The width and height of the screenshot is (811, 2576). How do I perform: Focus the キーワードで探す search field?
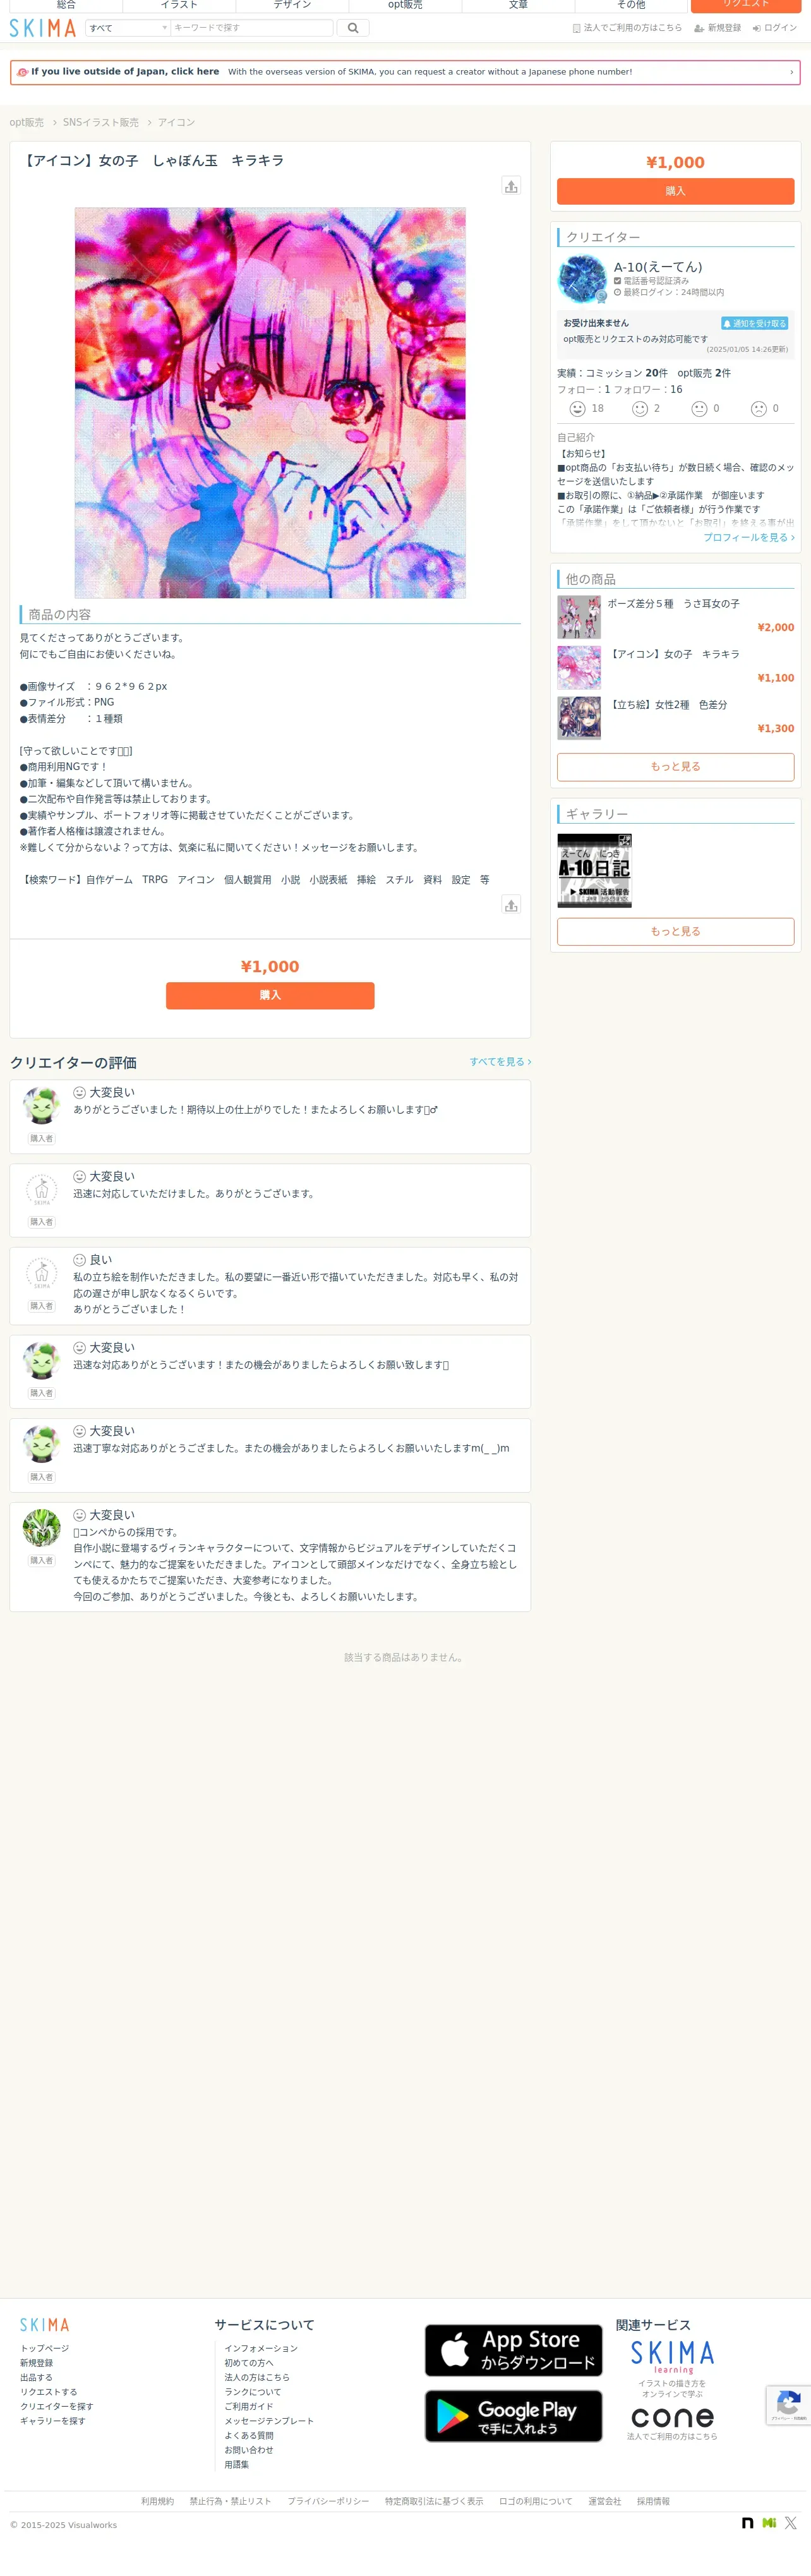pos(251,28)
